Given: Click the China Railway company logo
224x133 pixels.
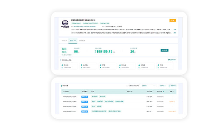Looking at the screenshot, I should (65, 24).
